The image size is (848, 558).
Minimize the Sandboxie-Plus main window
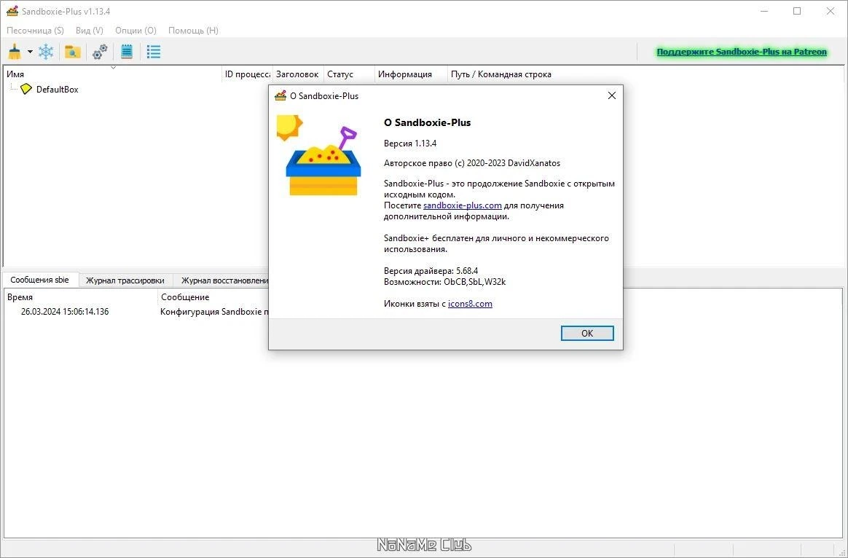pos(763,11)
